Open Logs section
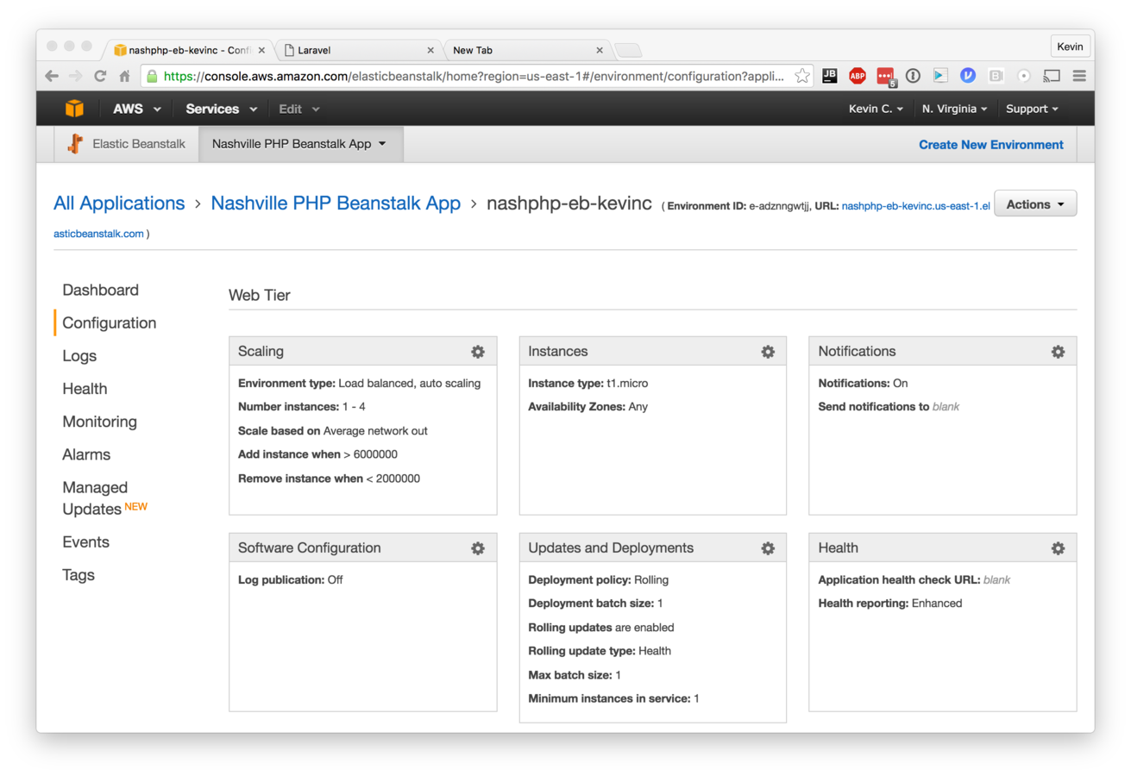This screenshot has width=1131, height=776. pos(79,355)
